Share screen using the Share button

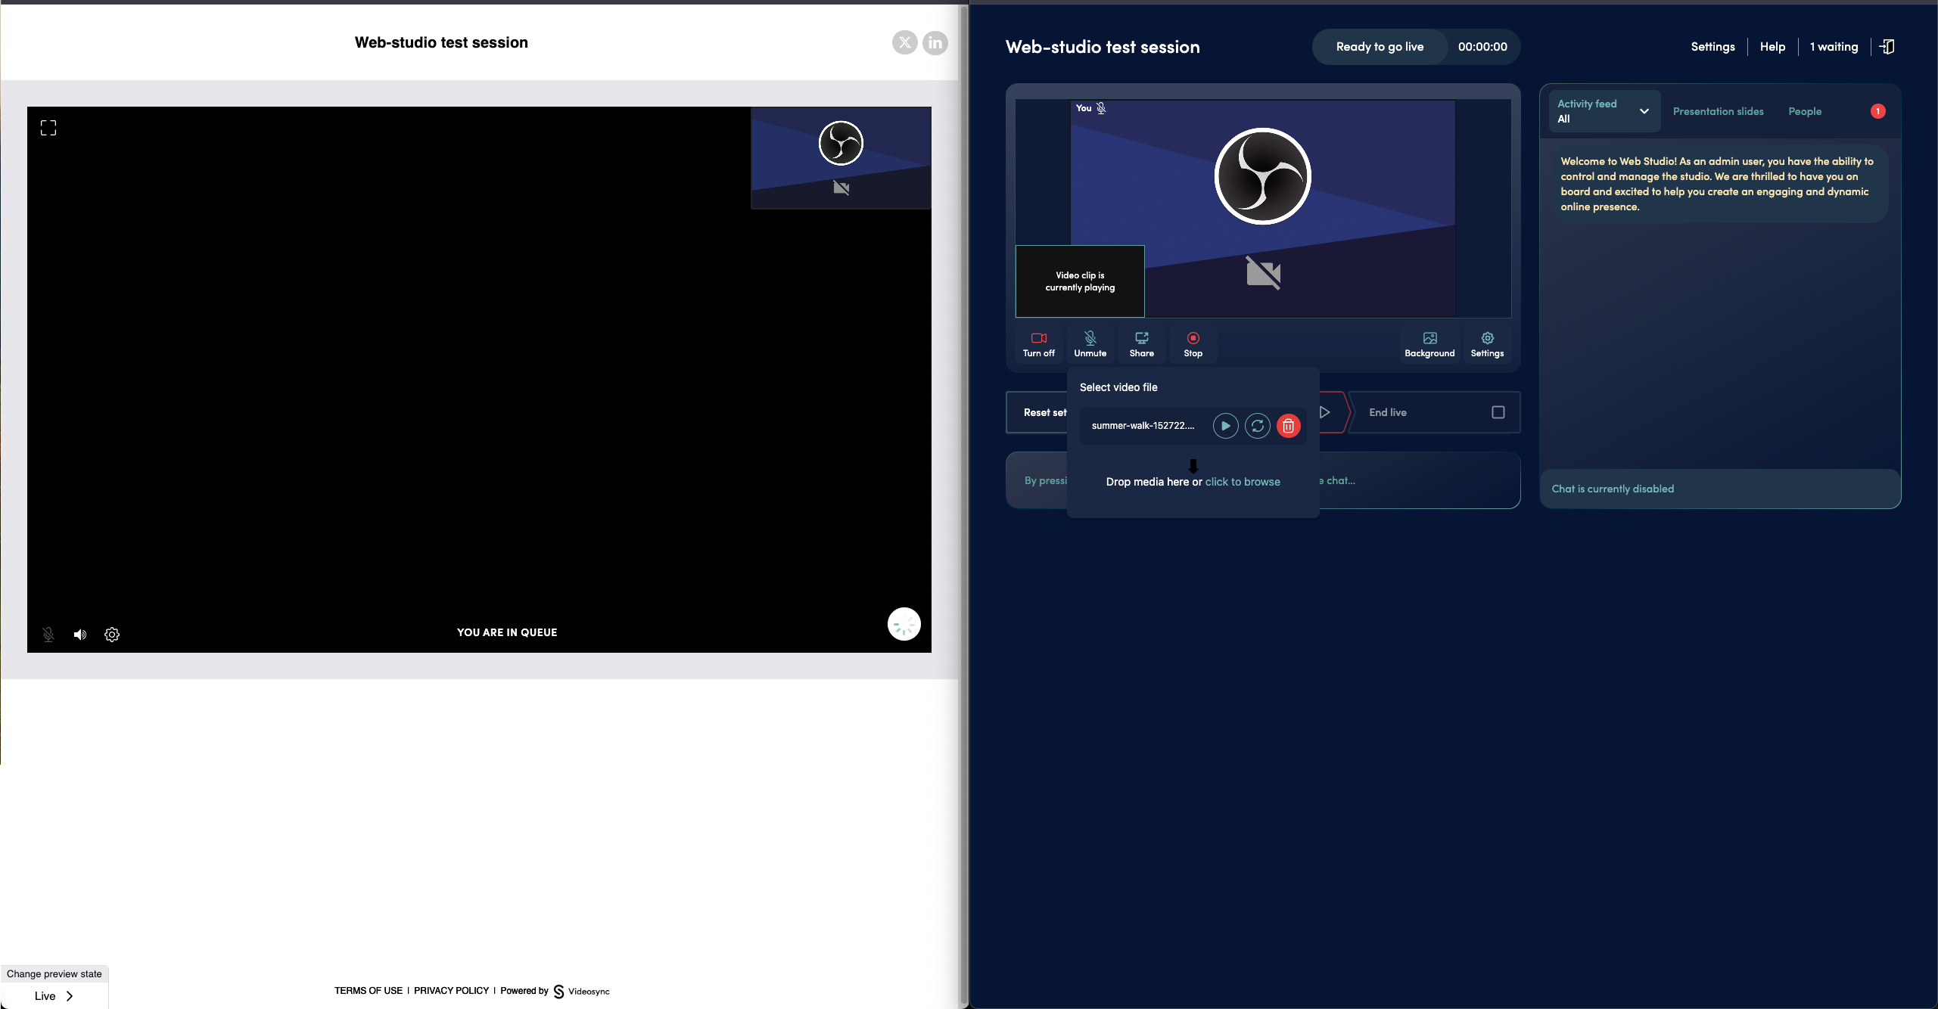[x=1141, y=344]
